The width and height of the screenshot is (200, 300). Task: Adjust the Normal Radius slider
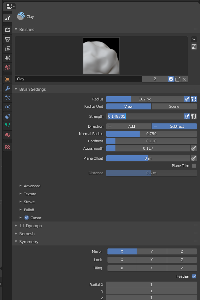pyautogui.click(x=152, y=134)
